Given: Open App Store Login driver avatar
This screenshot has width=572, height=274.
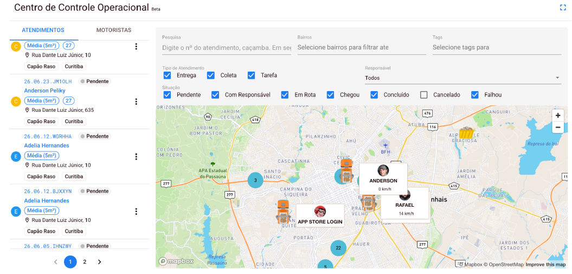Looking at the screenshot, I should pos(320,211).
